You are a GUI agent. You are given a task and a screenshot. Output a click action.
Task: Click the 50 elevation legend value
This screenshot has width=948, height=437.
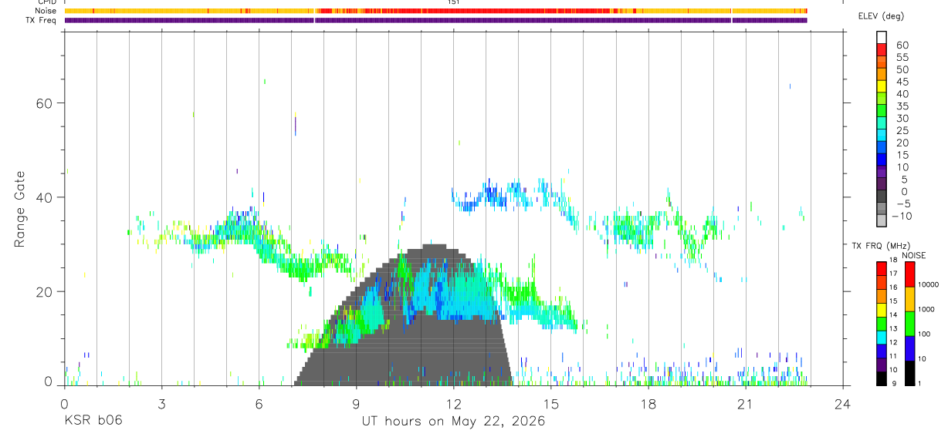pos(902,70)
